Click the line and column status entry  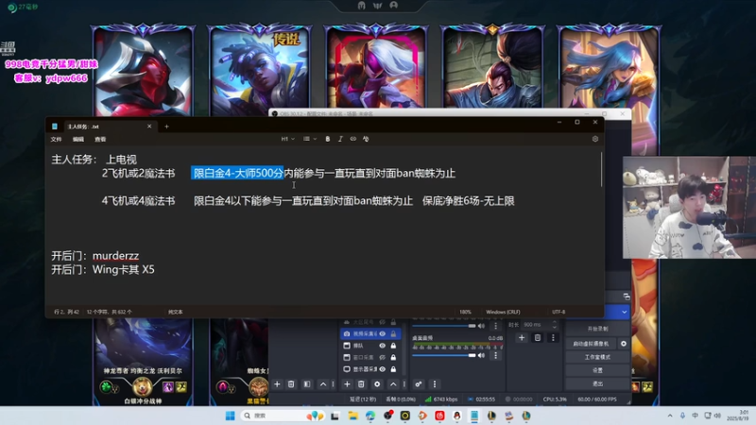pyautogui.click(x=66, y=312)
